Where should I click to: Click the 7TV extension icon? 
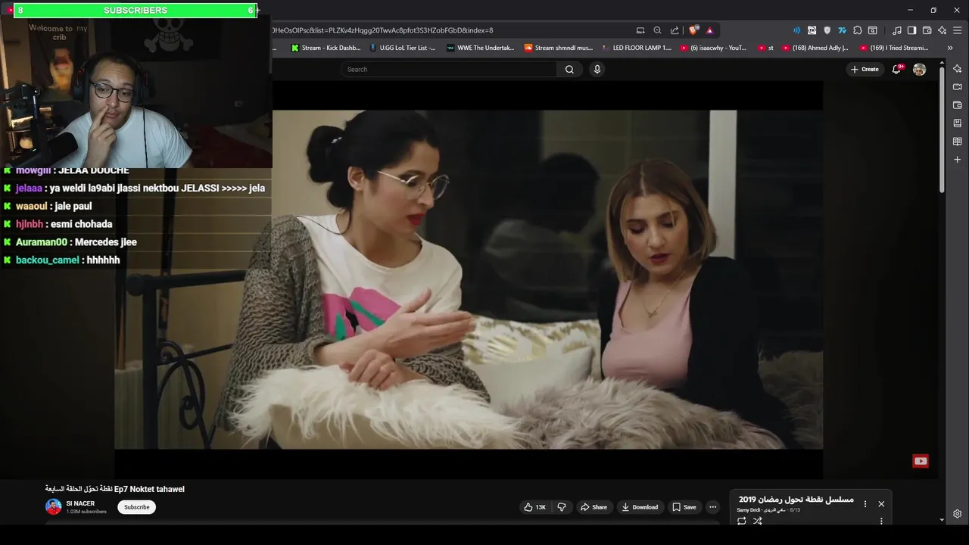click(842, 30)
